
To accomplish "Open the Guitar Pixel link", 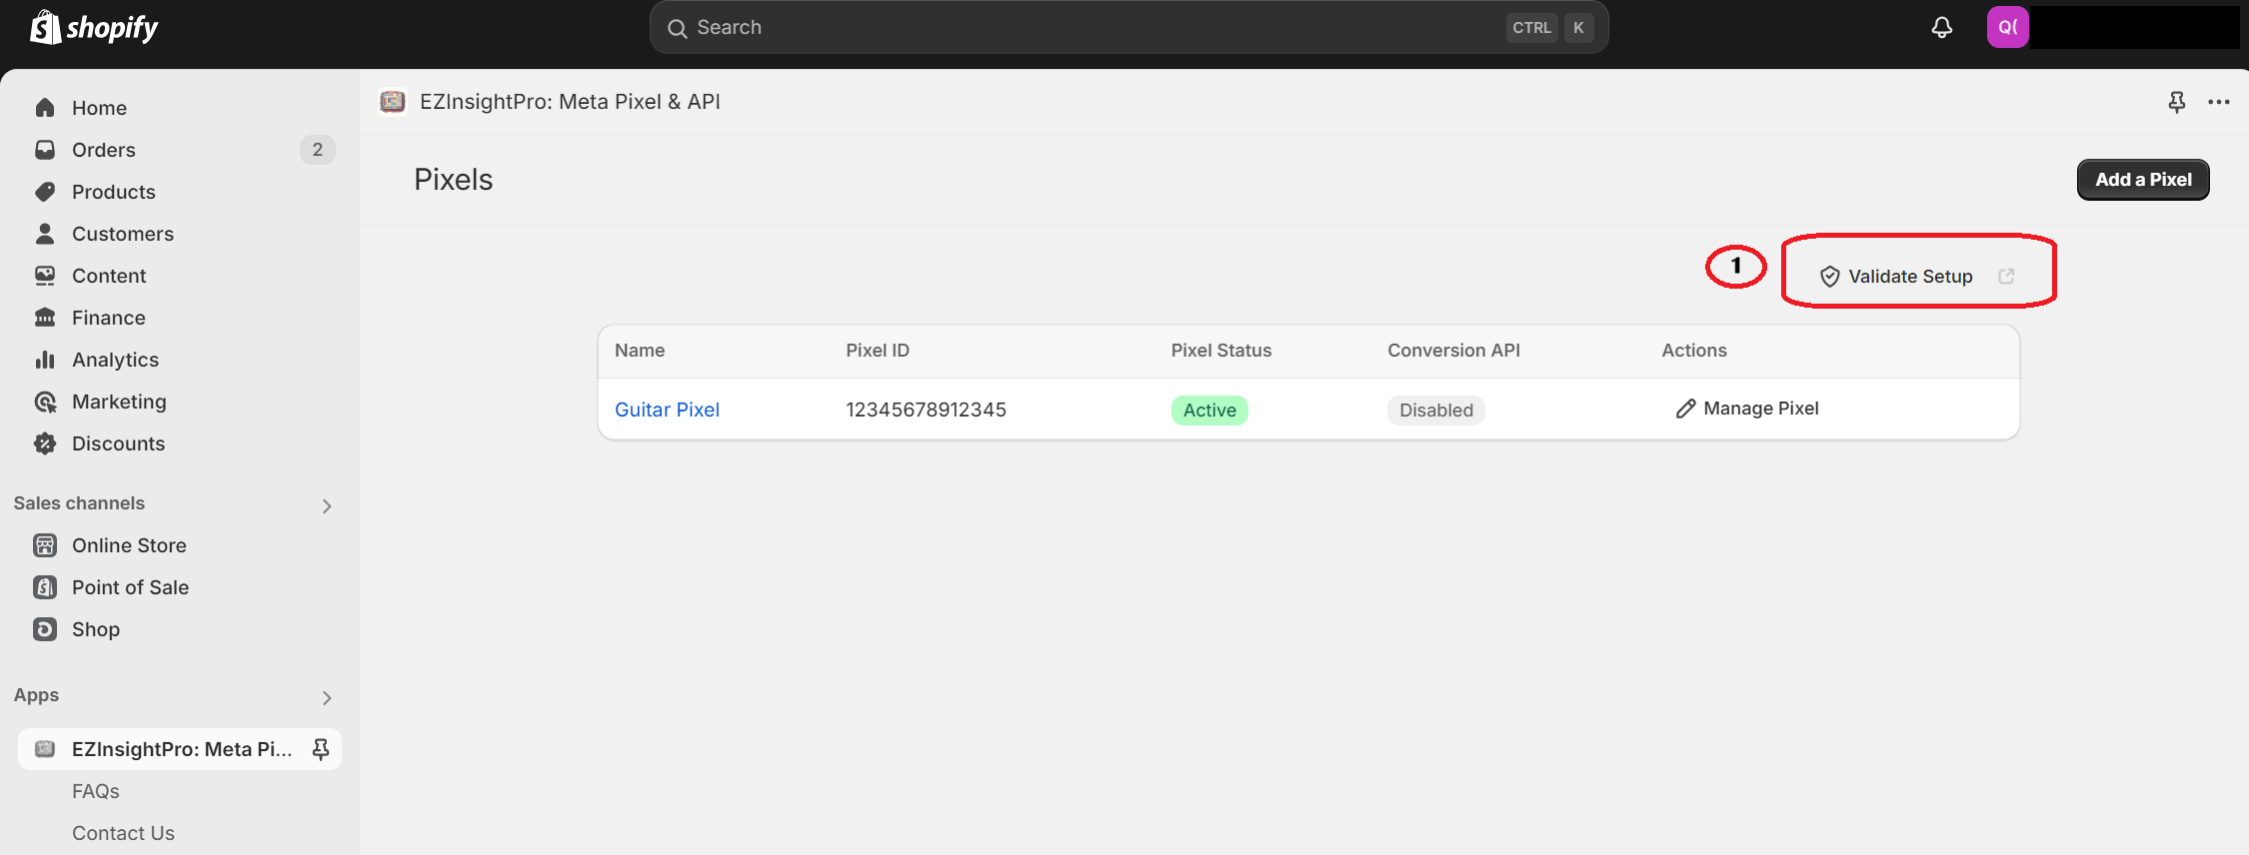I will [667, 410].
